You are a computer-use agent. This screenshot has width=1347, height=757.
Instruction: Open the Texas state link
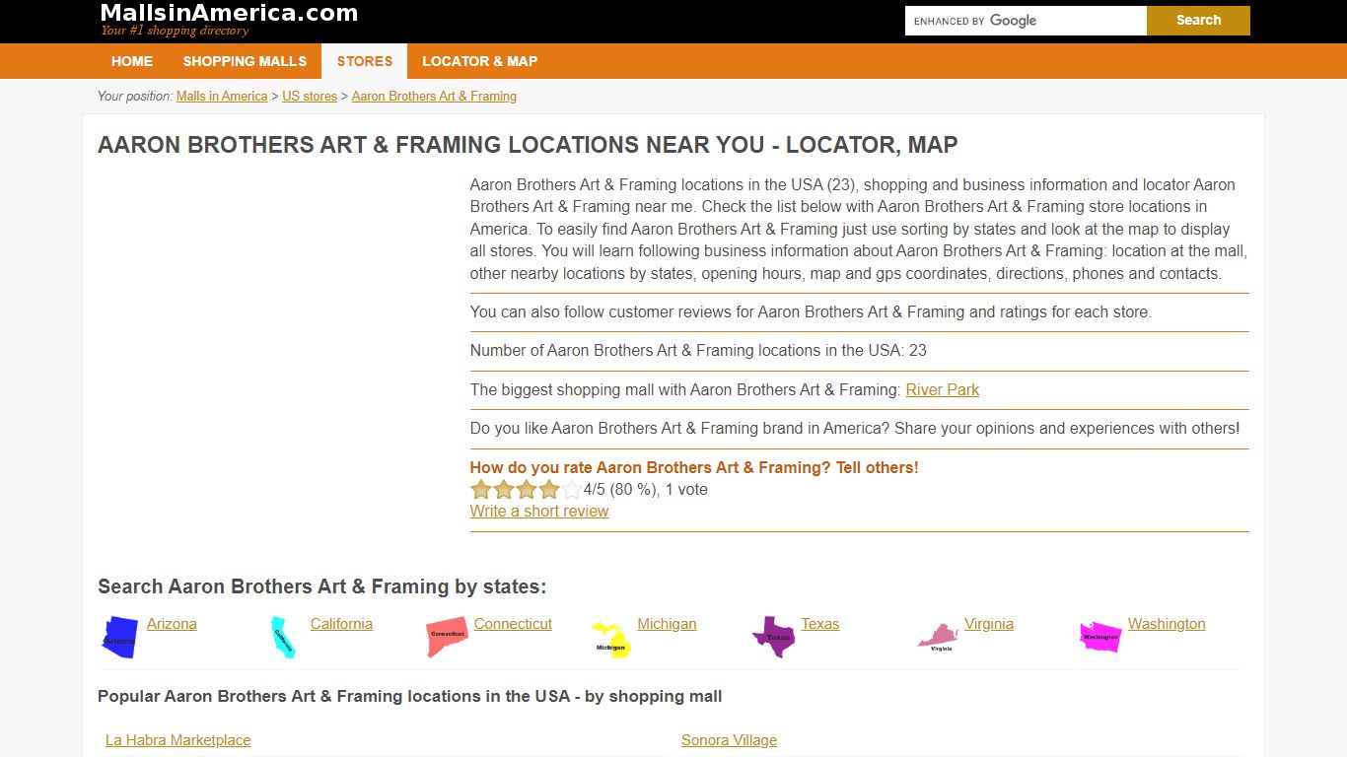[x=820, y=624]
